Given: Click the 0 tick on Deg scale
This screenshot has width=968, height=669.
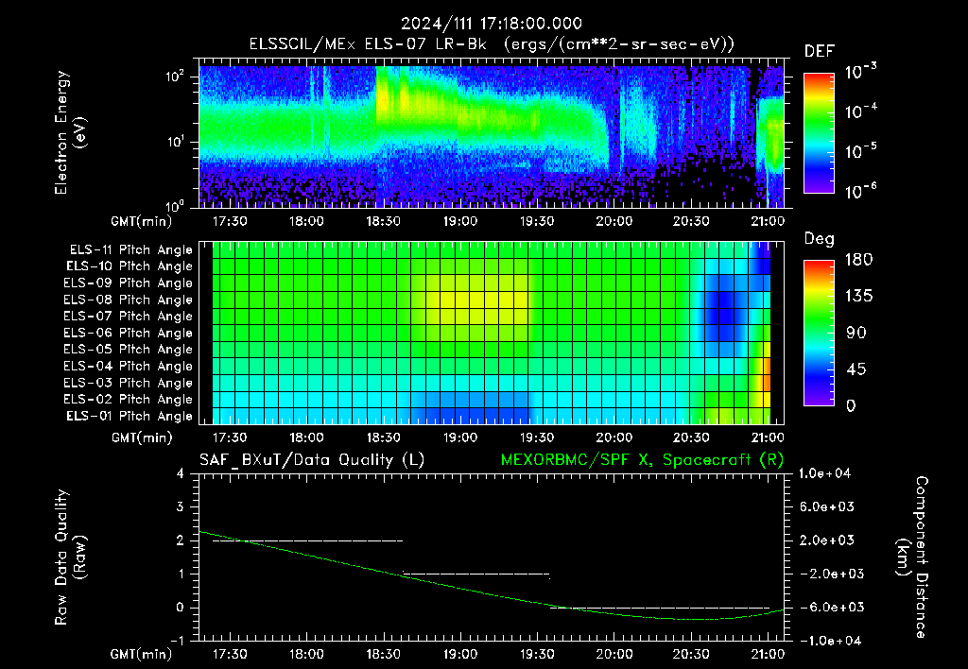Looking at the screenshot, I should coord(851,405).
